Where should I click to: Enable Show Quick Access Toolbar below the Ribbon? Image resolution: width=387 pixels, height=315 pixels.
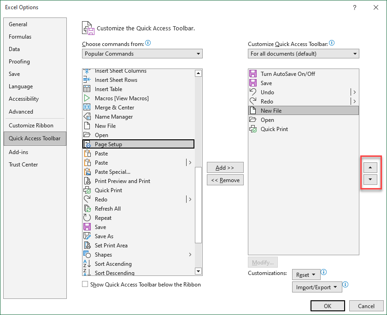click(85, 284)
